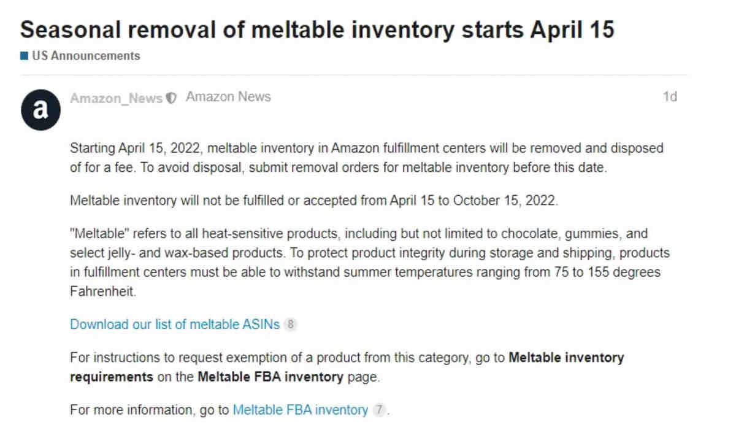Click the moderator shield icon beside Amazon_News
This screenshot has height=445, width=736.
tap(172, 98)
